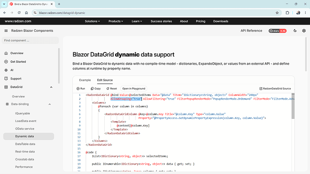Expand the Solutions dropdown menu
The width and height of the screenshot is (310, 174).
point(93,21)
